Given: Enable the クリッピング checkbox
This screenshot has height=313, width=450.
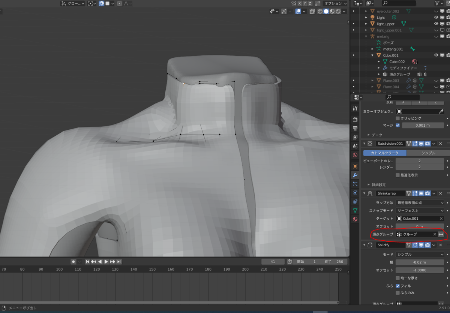Looking at the screenshot, I should [397, 118].
